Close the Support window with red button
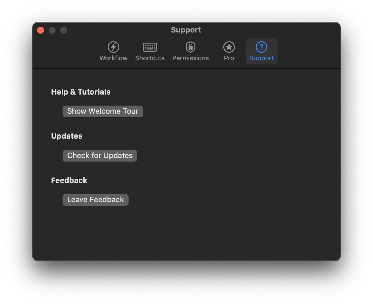 coord(41,30)
